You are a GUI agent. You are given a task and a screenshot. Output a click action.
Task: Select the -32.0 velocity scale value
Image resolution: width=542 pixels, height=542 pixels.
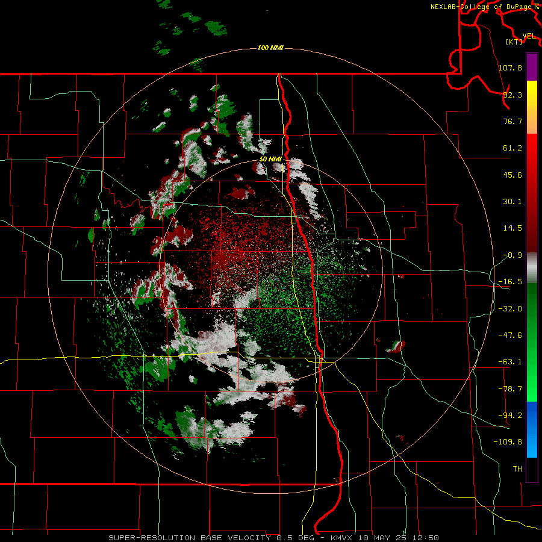tap(510, 309)
